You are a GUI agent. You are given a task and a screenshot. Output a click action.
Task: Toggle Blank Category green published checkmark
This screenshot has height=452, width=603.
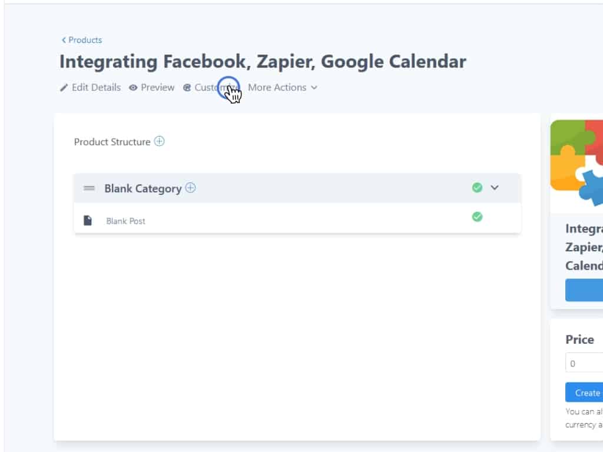click(x=477, y=188)
